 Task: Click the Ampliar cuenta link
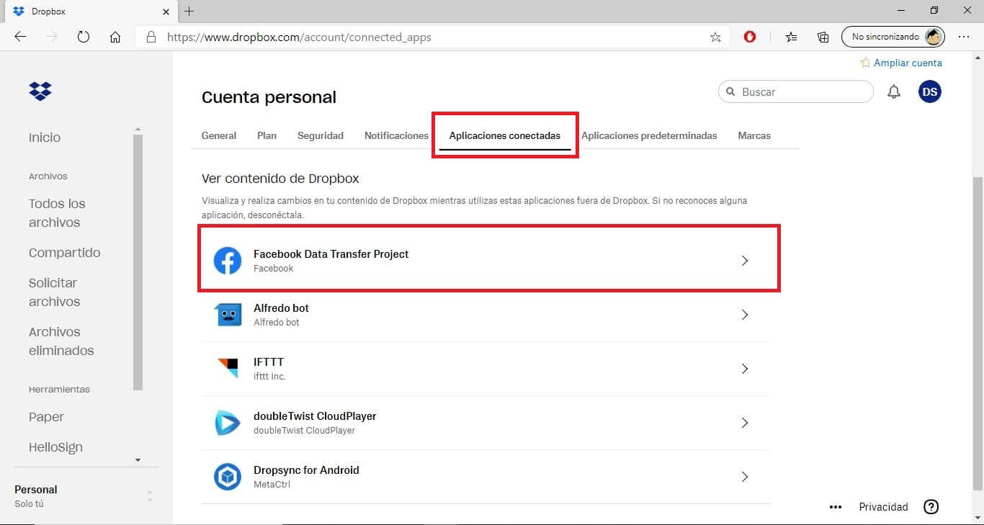[x=908, y=63]
